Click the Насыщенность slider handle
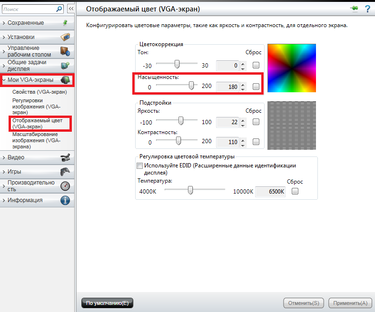The height and width of the screenshot is (312, 375). click(191, 85)
